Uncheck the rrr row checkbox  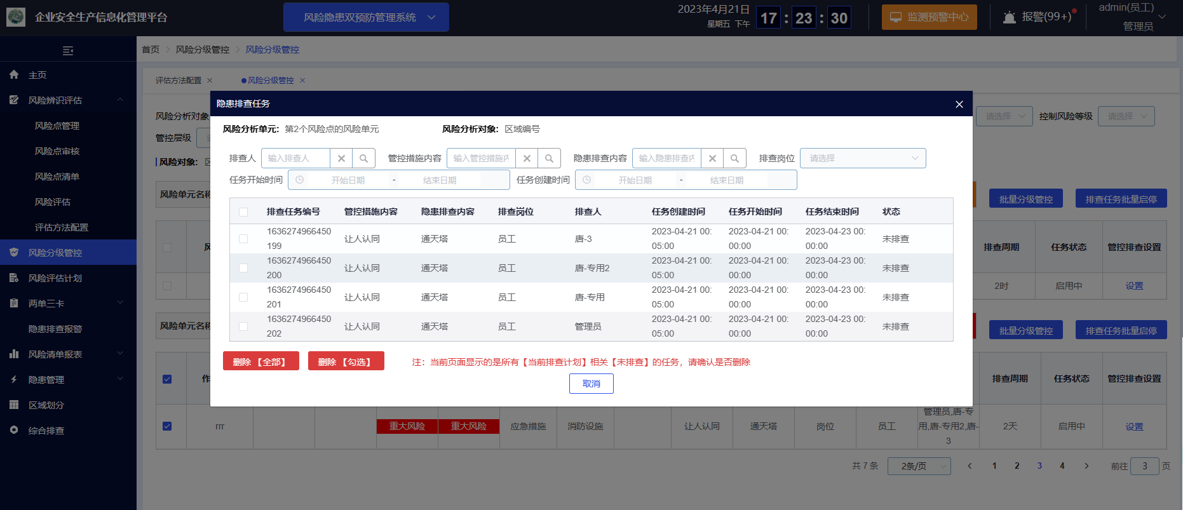pyautogui.click(x=167, y=426)
